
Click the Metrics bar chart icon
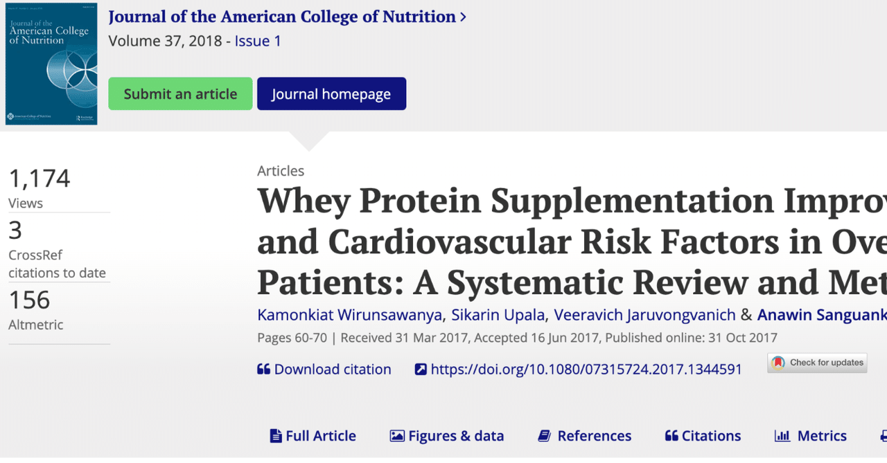coord(782,436)
